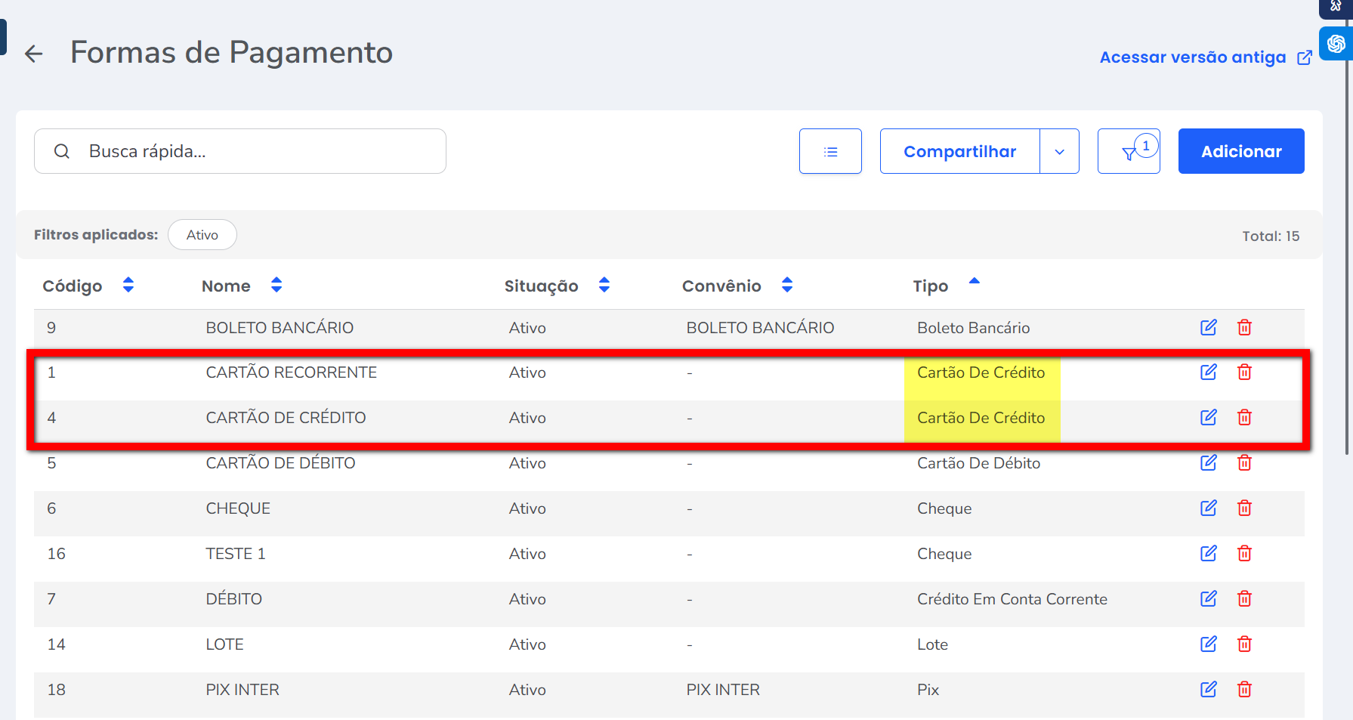The width and height of the screenshot is (1353, 720).
Task: Sort the table by Código column
Action: tap(128, 285)
